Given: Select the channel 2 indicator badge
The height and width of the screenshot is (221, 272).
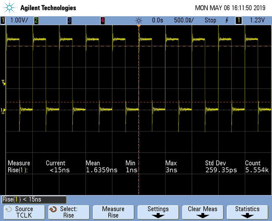Looking at the screenshot, I should point(36,20).
